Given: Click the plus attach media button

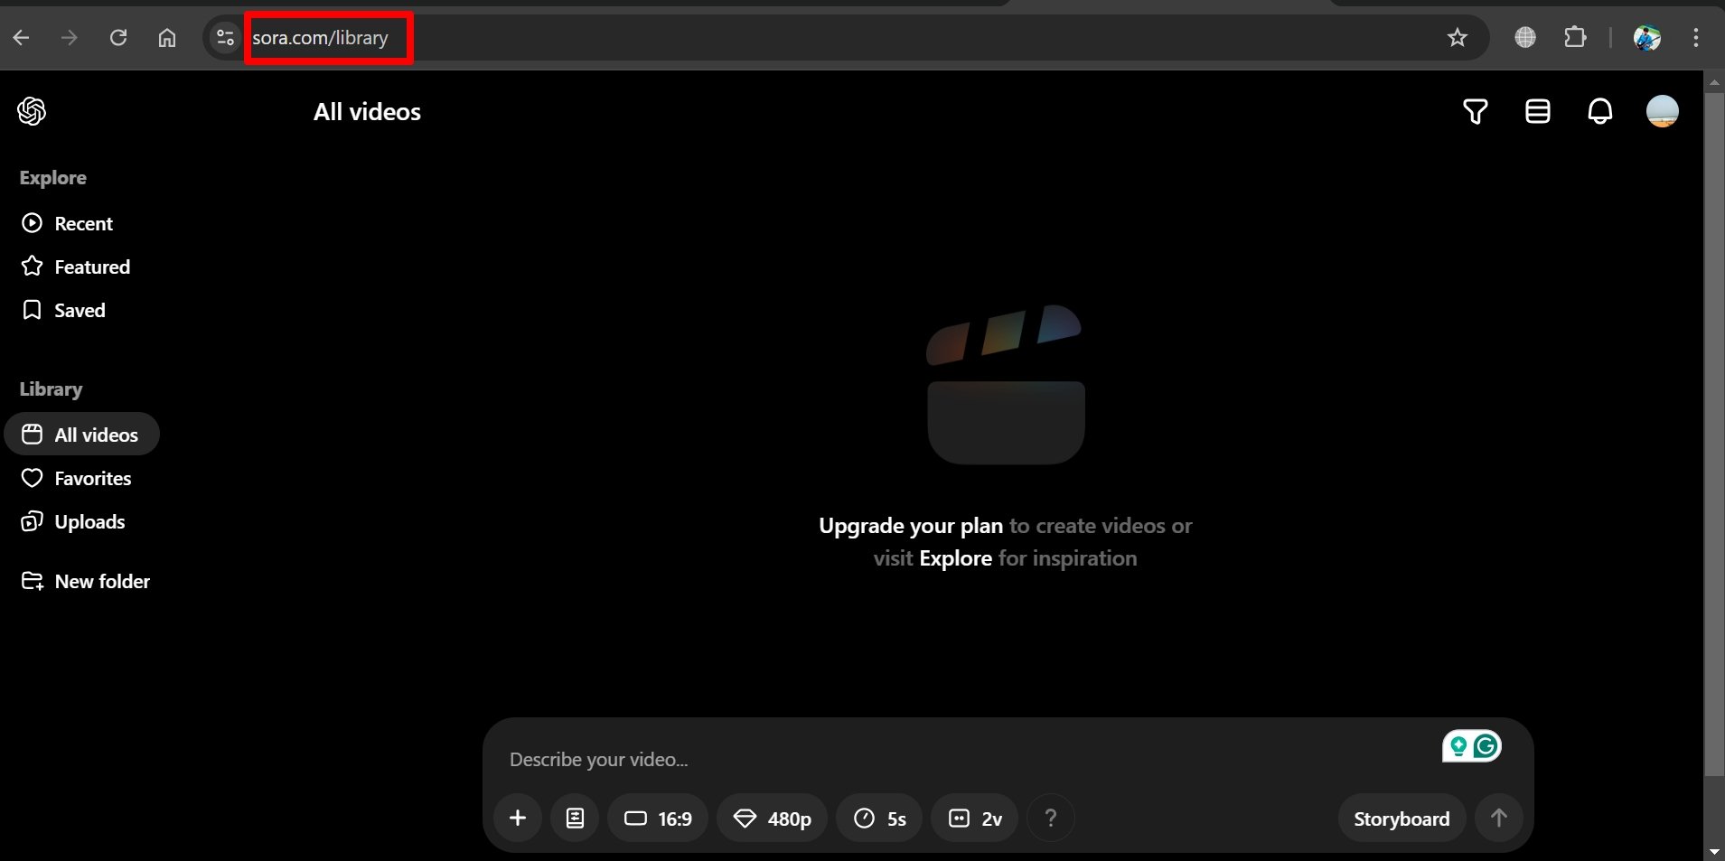Looking at the screenshot, I should (x=518, y=818).
